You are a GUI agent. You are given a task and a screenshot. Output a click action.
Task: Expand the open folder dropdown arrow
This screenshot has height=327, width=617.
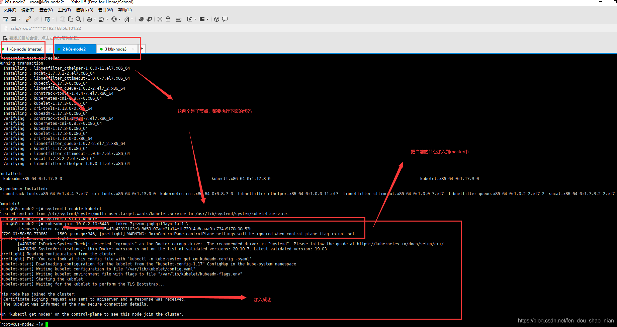point(19,19)
